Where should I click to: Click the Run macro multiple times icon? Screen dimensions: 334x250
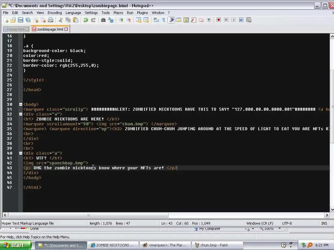[x=241, y=20]
